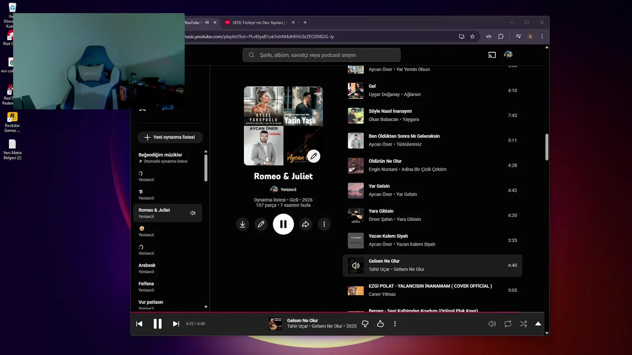632x355 pixels.
Task: Expand the player page with up arrow
Action: [538, 324]
